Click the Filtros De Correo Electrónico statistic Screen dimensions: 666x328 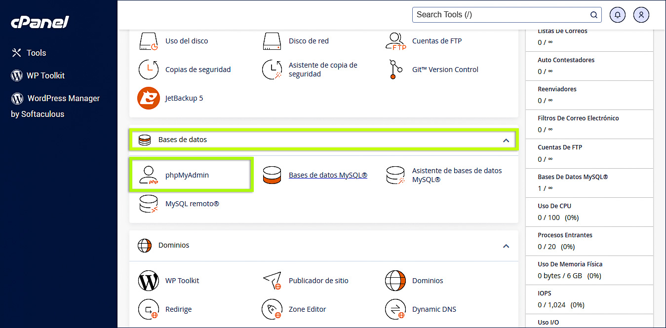point(578,118)
